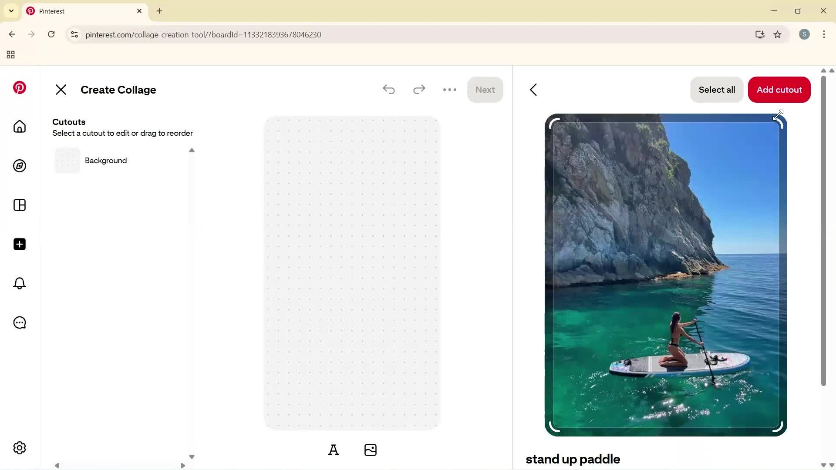This screenshot has height=470, width=836.
Task: Undo the last collage change
Action: [x=389, y=90]
